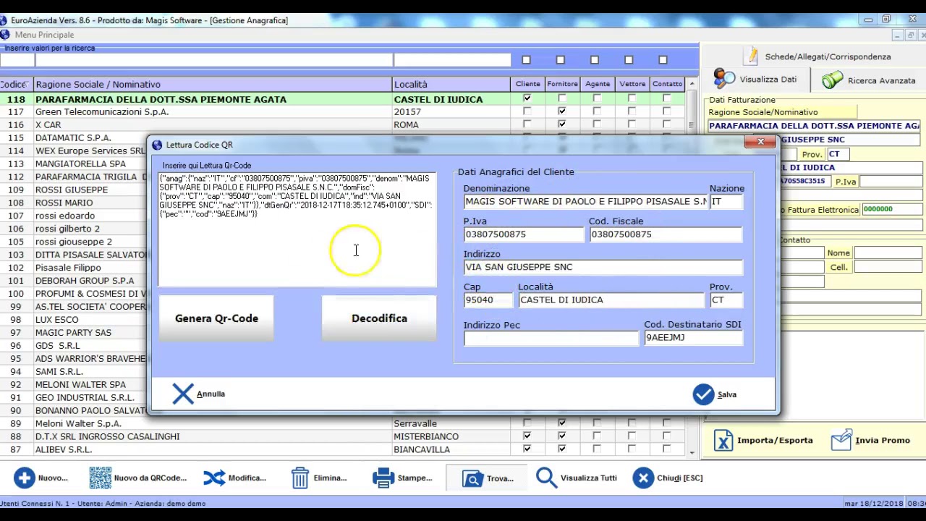Select the ROSSI GIUSEPPE row
926x521 pixels.
pyautogui.click(x=72, y=190)
